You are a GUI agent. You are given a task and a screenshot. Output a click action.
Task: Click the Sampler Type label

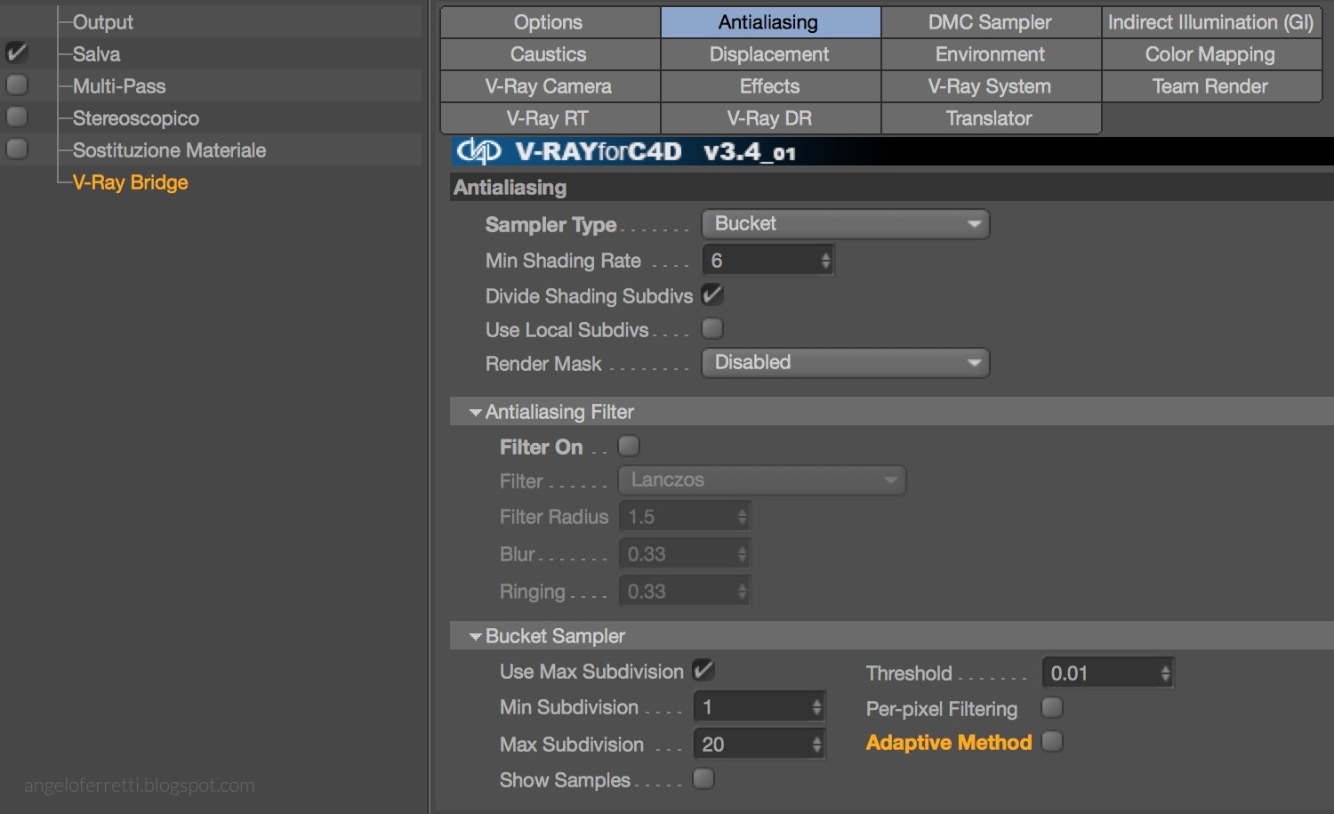pyautogui.click(x=550, y=225)
